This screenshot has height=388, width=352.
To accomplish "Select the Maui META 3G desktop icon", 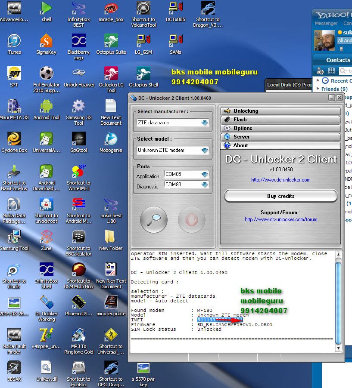I will coord(14,110).
